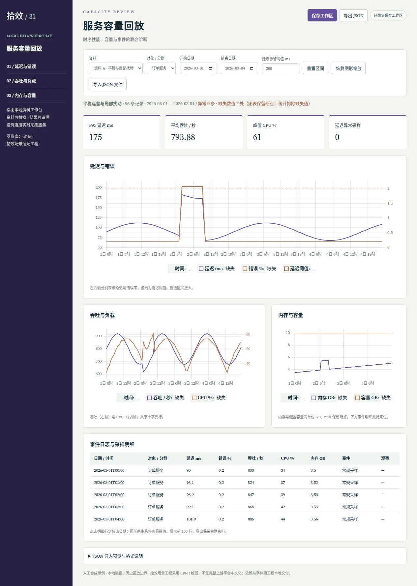
Task: Focus the 开始日期 date text 2026-03-01
Action: click(x=194, y=68)
